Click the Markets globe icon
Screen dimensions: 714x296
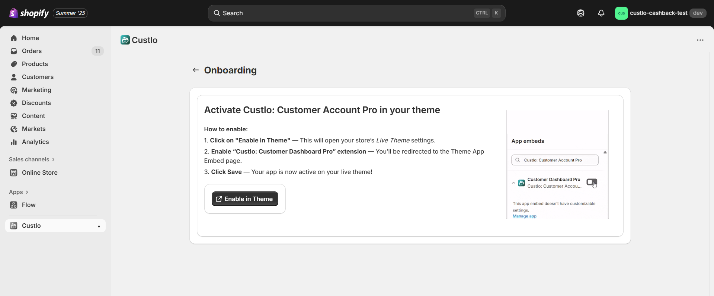click(x=14, y=129)
